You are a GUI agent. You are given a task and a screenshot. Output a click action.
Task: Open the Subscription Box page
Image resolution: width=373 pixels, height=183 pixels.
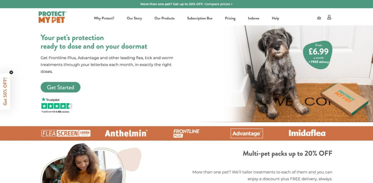pos(200,18)
